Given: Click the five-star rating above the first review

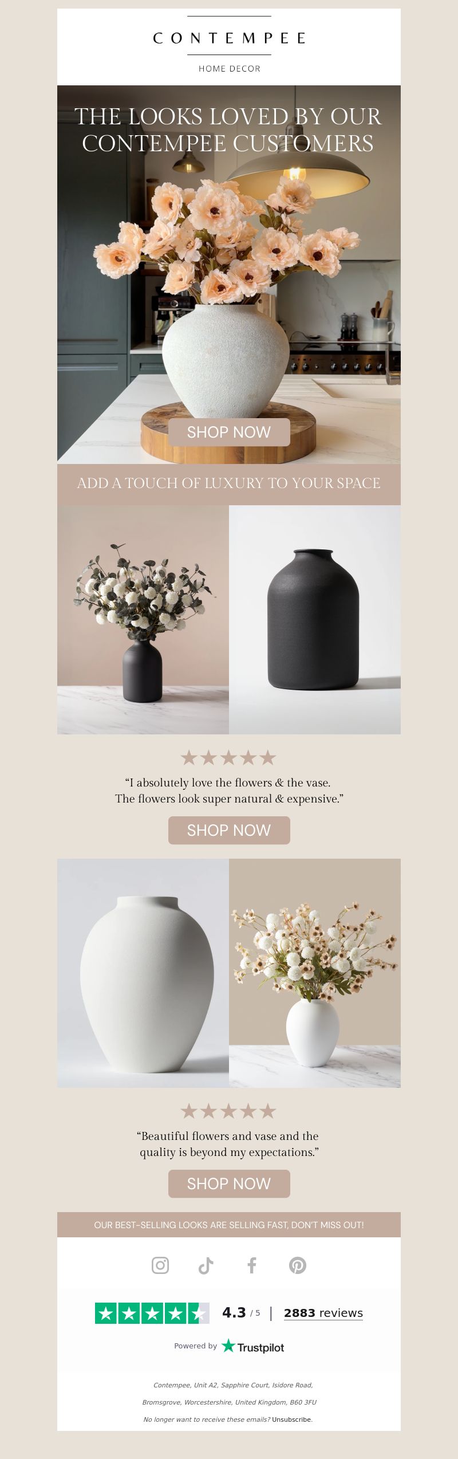Looking at the screenshot, I should (228, 758).
